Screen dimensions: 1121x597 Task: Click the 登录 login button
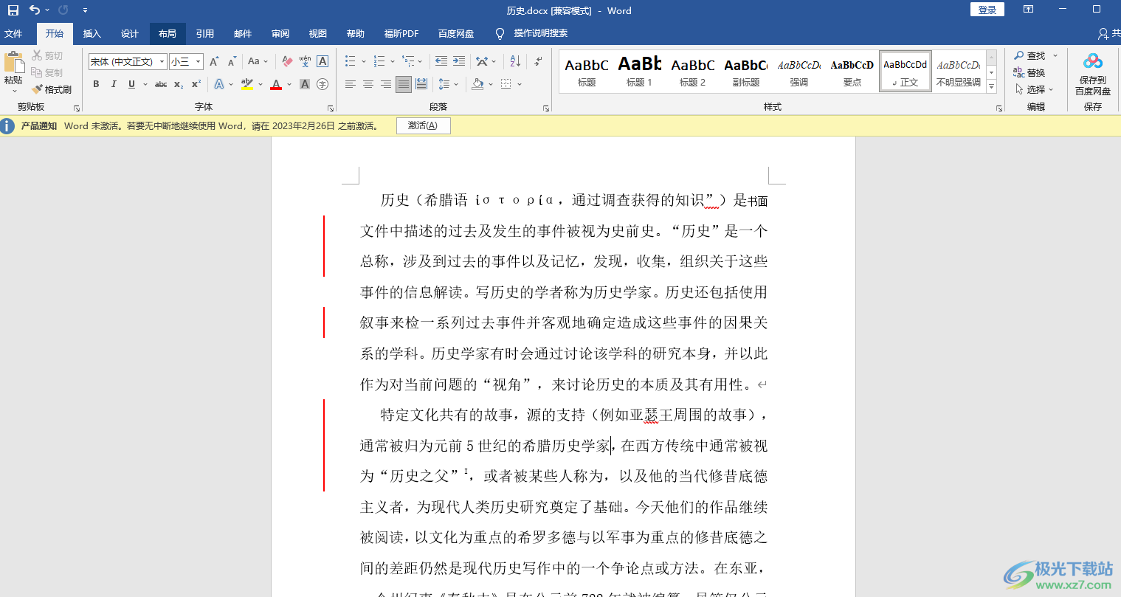987,10
